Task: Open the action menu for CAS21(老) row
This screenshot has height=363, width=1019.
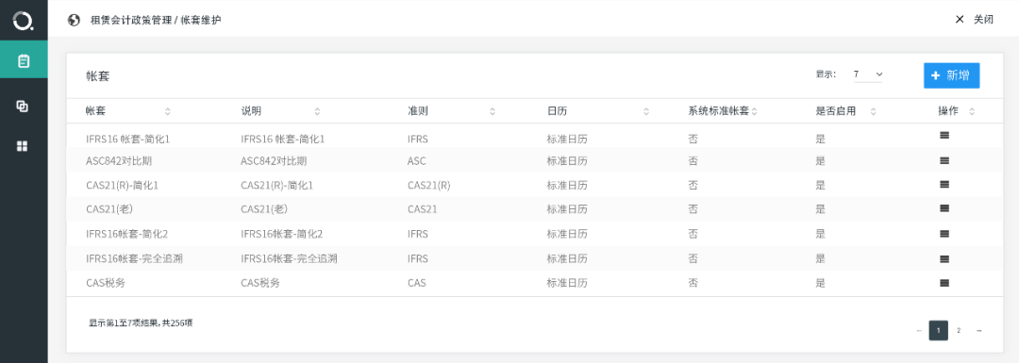Action: coord(944,208)
